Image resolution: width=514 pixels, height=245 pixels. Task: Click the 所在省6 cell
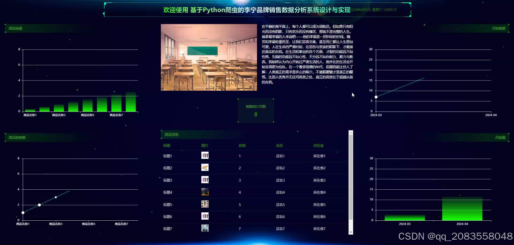pyautogui.click(x=319, y=217)
